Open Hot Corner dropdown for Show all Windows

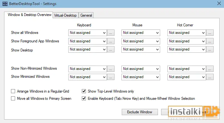click(187, 33)
